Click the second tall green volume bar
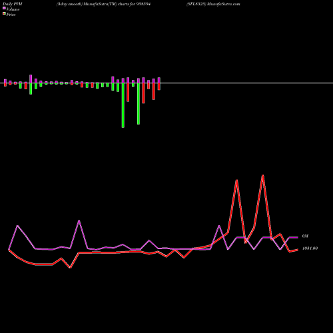The width and height of the screenshot is (333, 333). point(139,104)
